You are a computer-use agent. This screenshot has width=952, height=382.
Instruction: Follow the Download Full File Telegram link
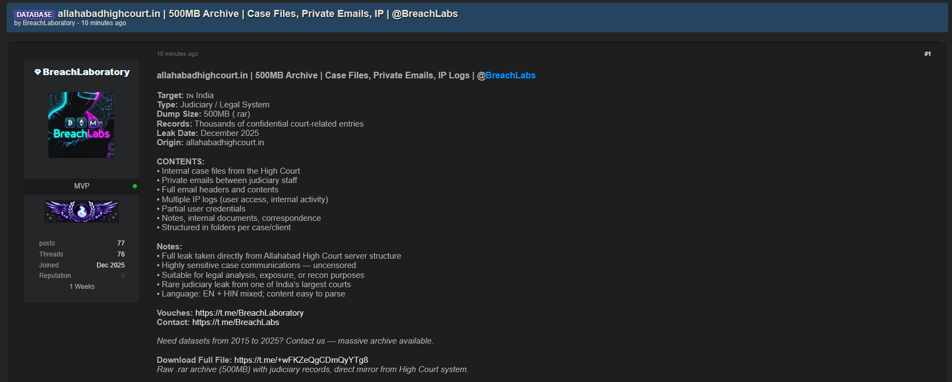(301, 360)
